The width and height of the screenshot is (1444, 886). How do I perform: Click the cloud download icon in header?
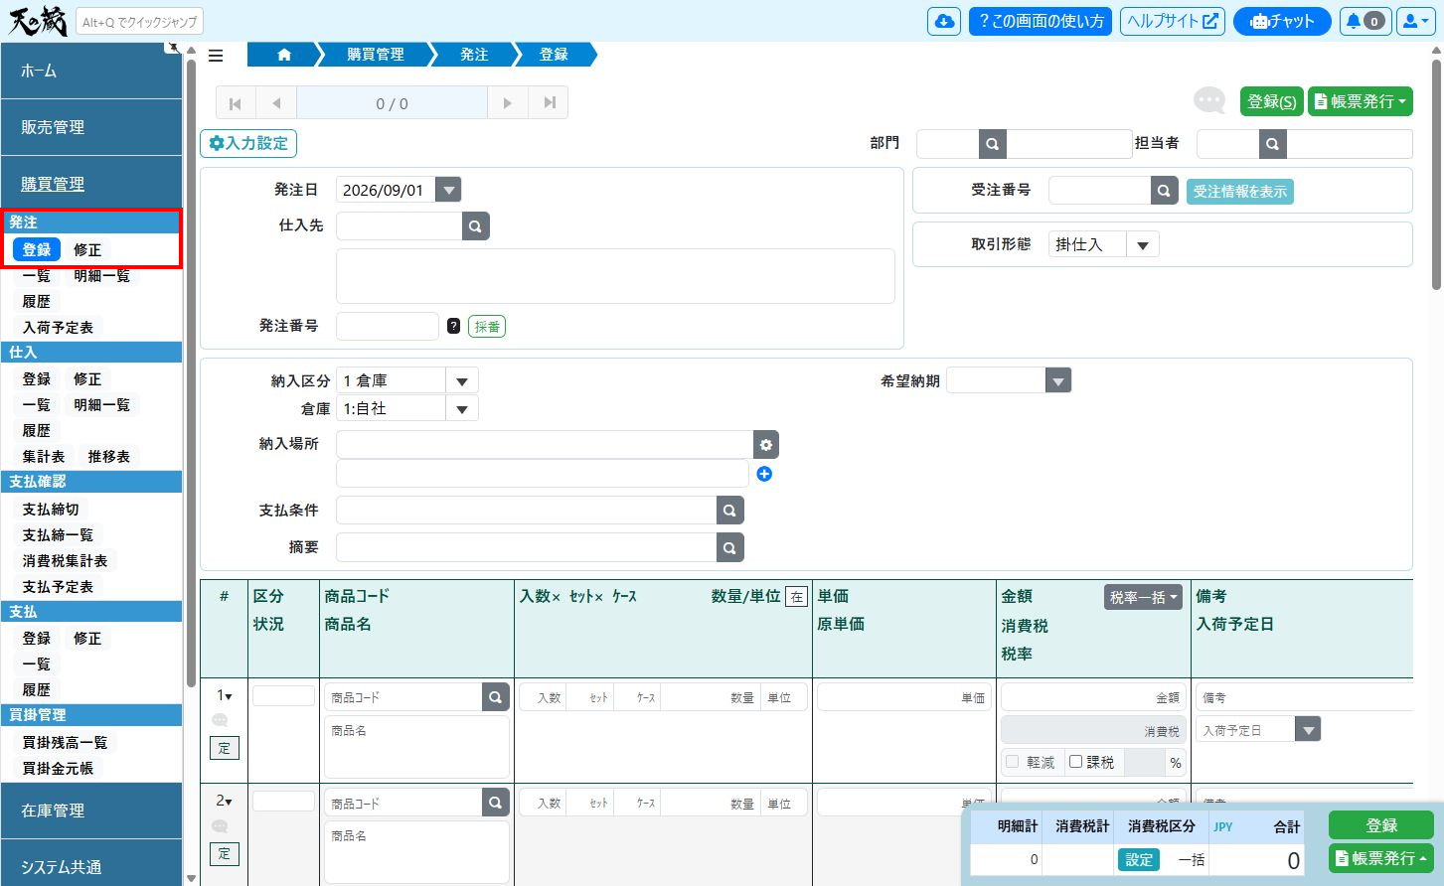coord(944,21)
